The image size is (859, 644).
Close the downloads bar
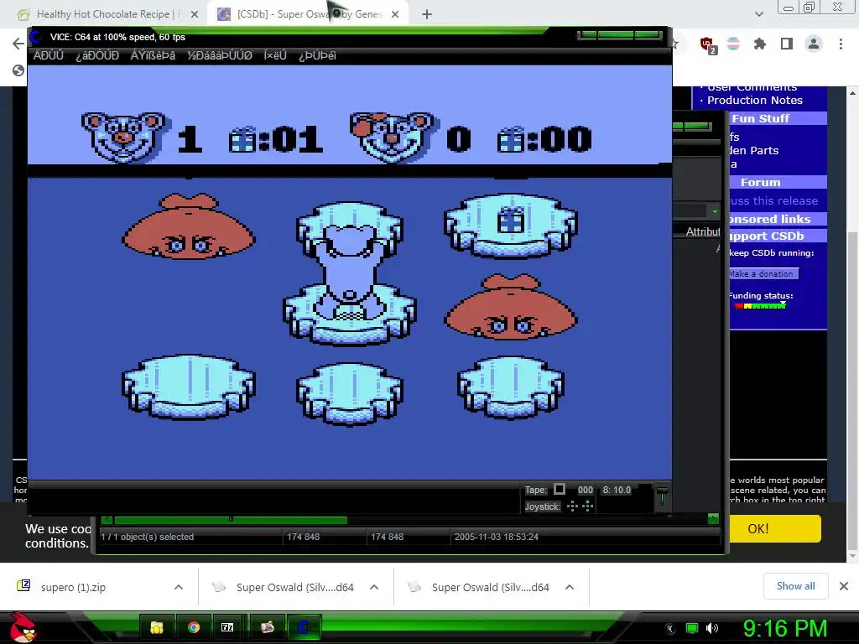point(844,586)
